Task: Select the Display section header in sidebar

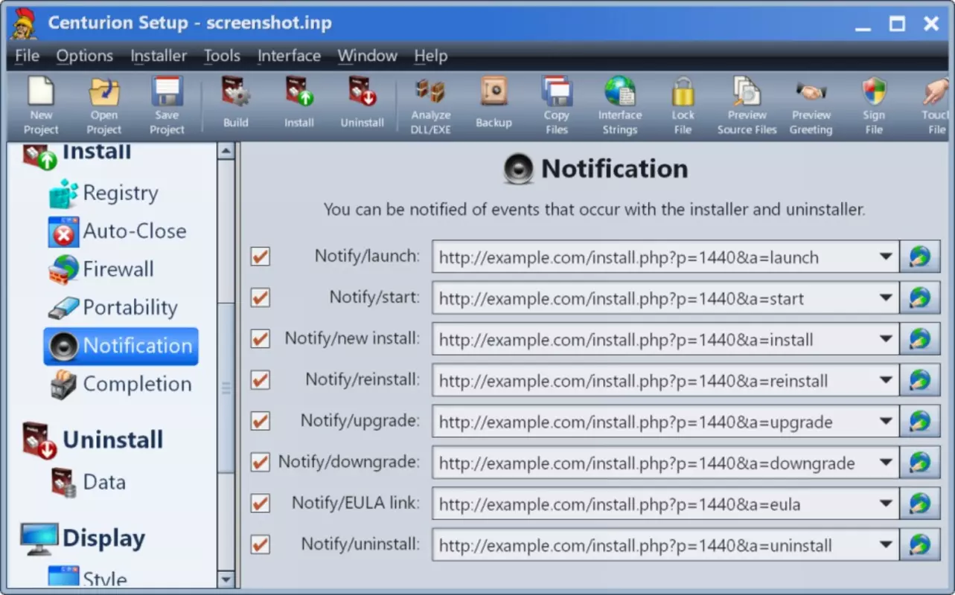Action: 83,538
